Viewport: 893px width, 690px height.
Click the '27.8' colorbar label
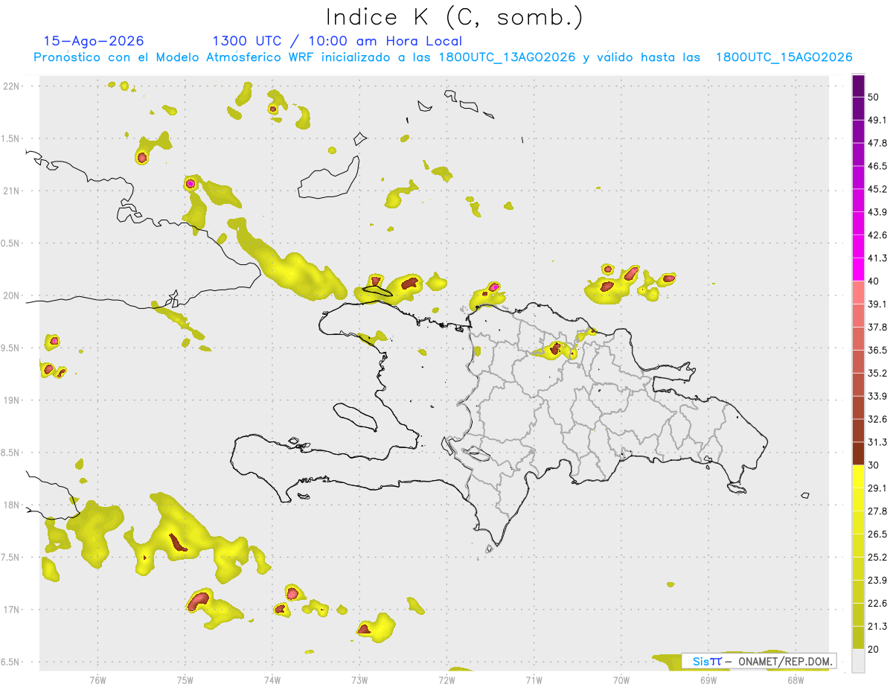pos(877,511)
